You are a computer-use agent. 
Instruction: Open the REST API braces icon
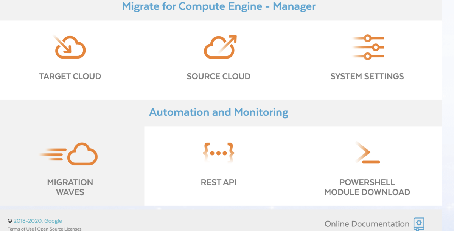pyautogui.click(x=219, y=152)
